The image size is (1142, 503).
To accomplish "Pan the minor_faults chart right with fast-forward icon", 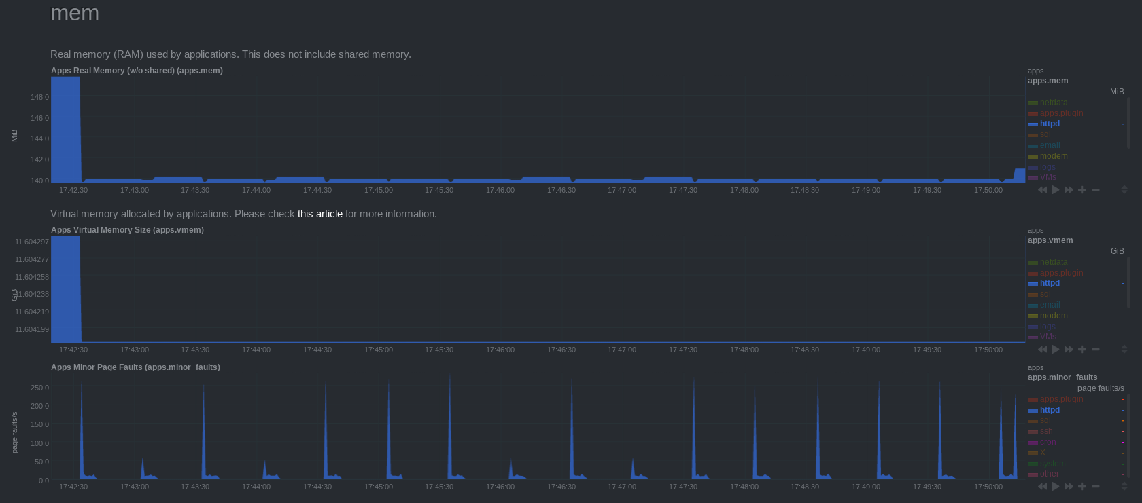I will (1069, 487).
